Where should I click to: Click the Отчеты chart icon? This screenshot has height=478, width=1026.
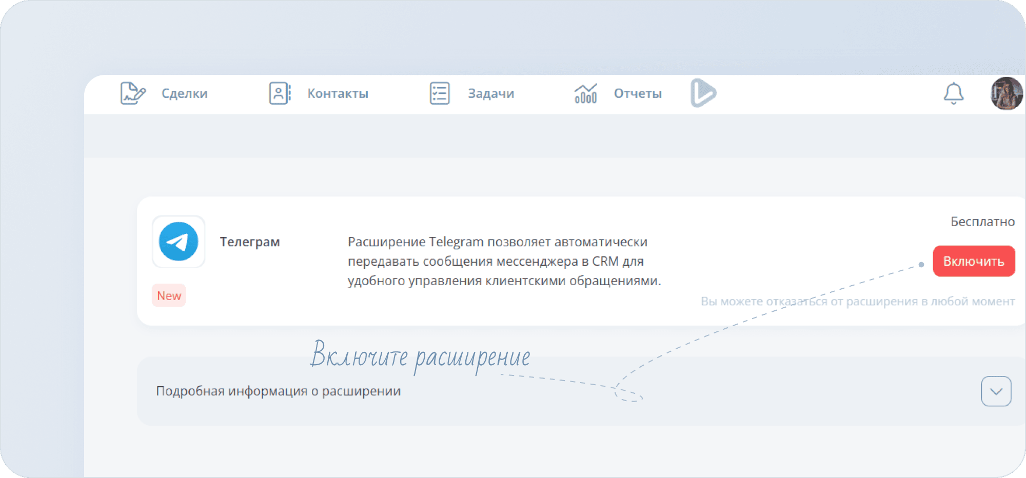(x=585, y=93)
